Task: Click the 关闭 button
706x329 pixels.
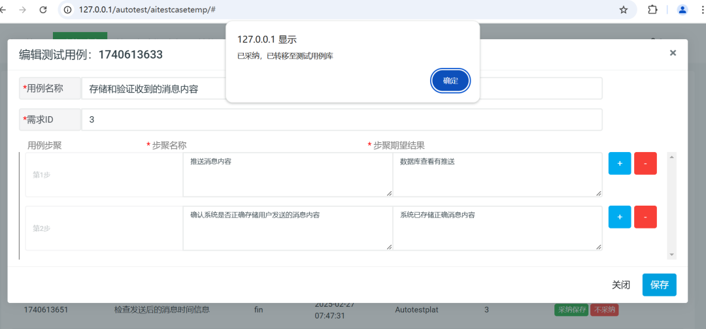Action: click(621, 285)
